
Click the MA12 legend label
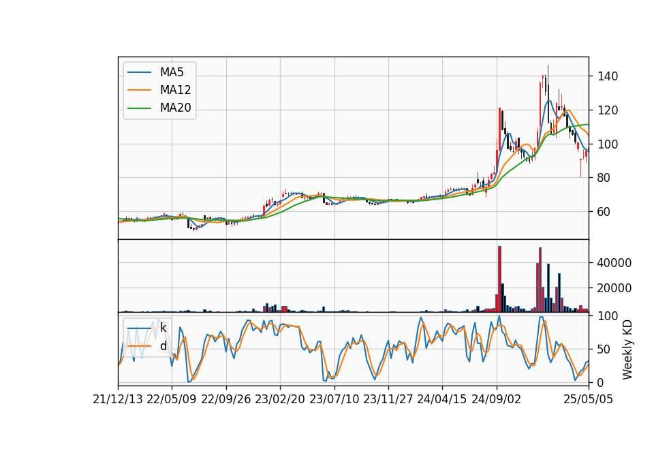point(175,90)
